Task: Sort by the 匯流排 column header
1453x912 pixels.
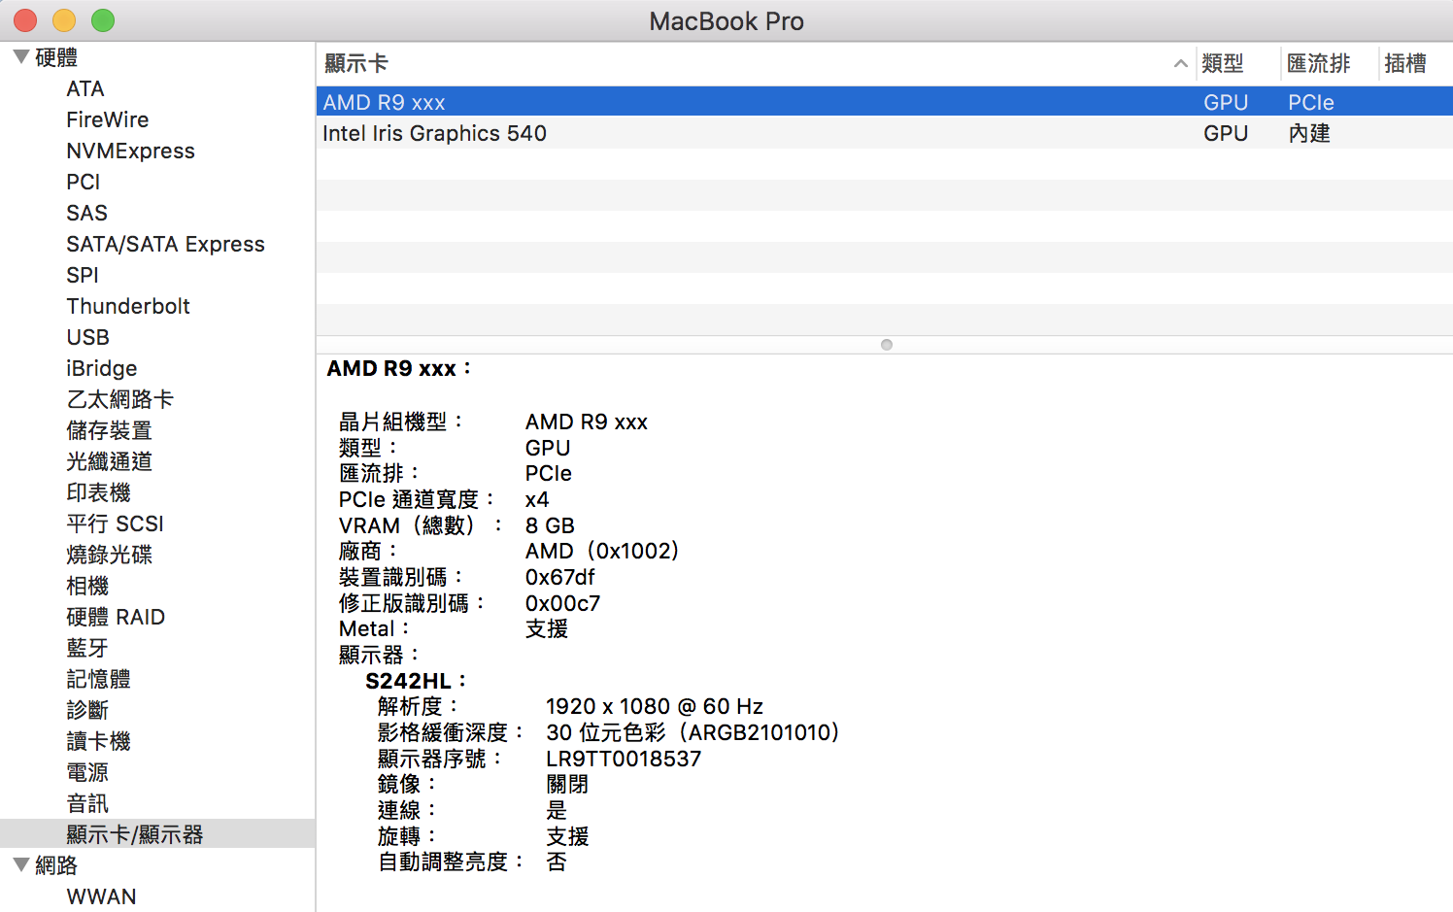Action: coord(1318,64)
